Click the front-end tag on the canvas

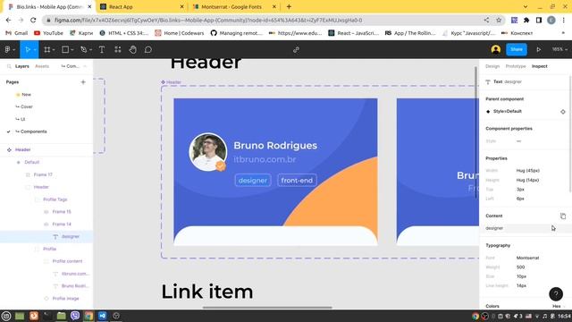tap(297, 181)
